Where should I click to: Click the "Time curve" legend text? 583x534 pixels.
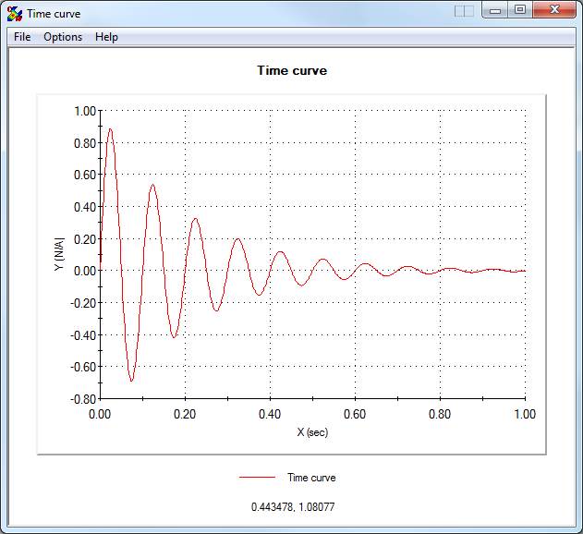click(x=311, y=478)
